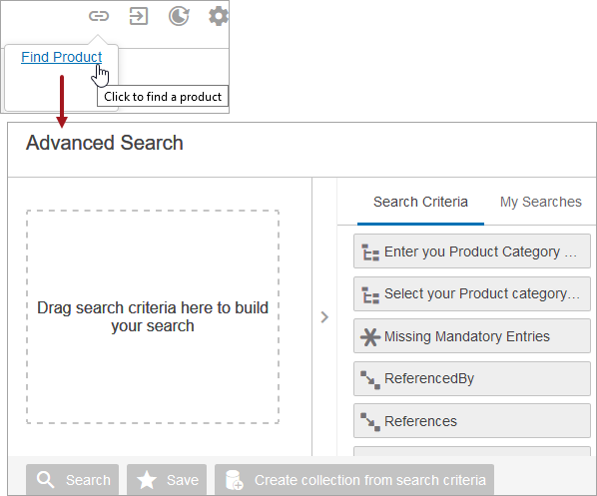
Task: Click the arrow-into-box import icon
Action: tap(139, 16)
